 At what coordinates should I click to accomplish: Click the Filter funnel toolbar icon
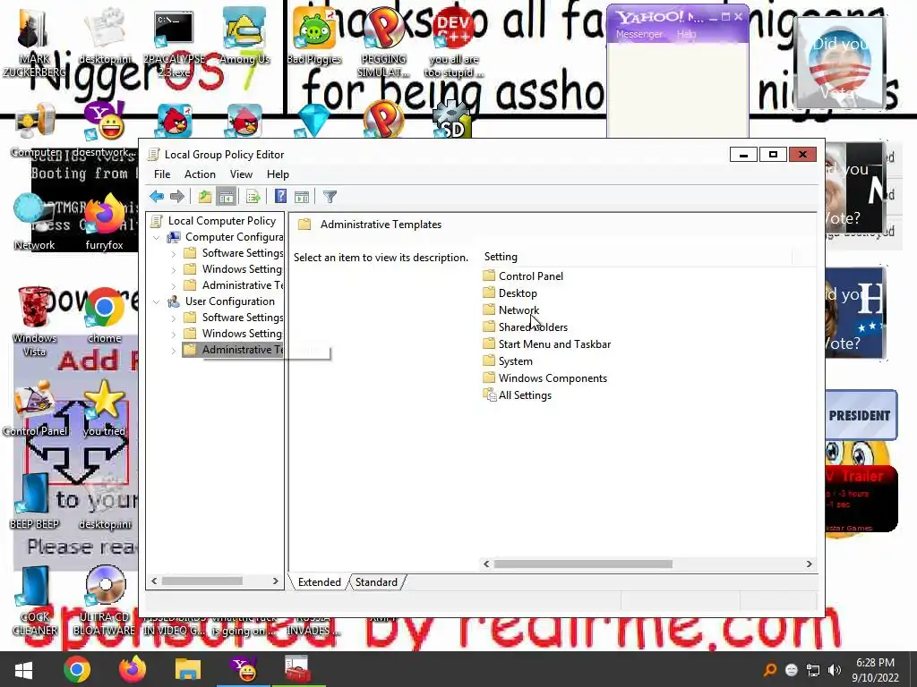(330, 197)
